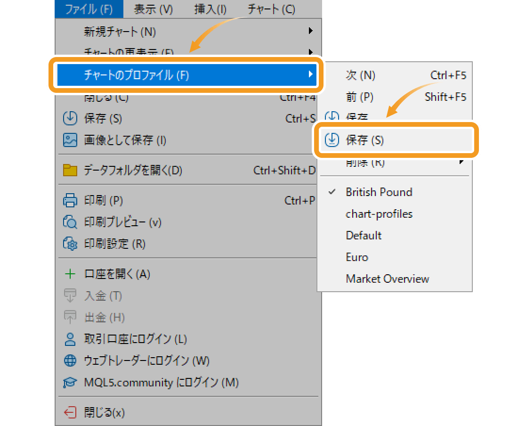Select 次 (N) Ctrl+F5 in submenu
The image size is (518, 426).
click(x=395, y=75)
